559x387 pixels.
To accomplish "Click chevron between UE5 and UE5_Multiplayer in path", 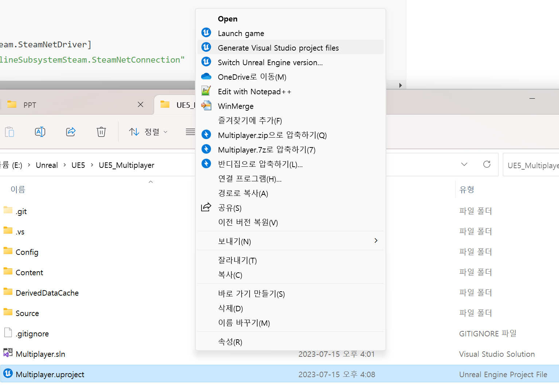I will (x=92, y=165).
